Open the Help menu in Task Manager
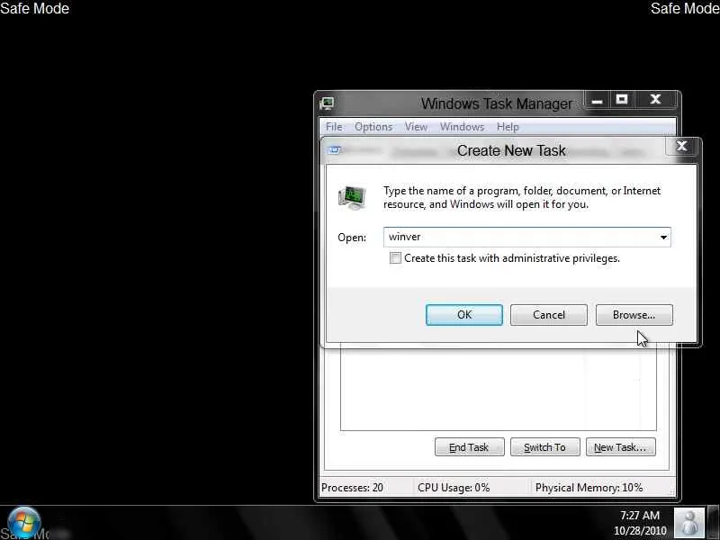The image size is (720, 540). point(508,127)
